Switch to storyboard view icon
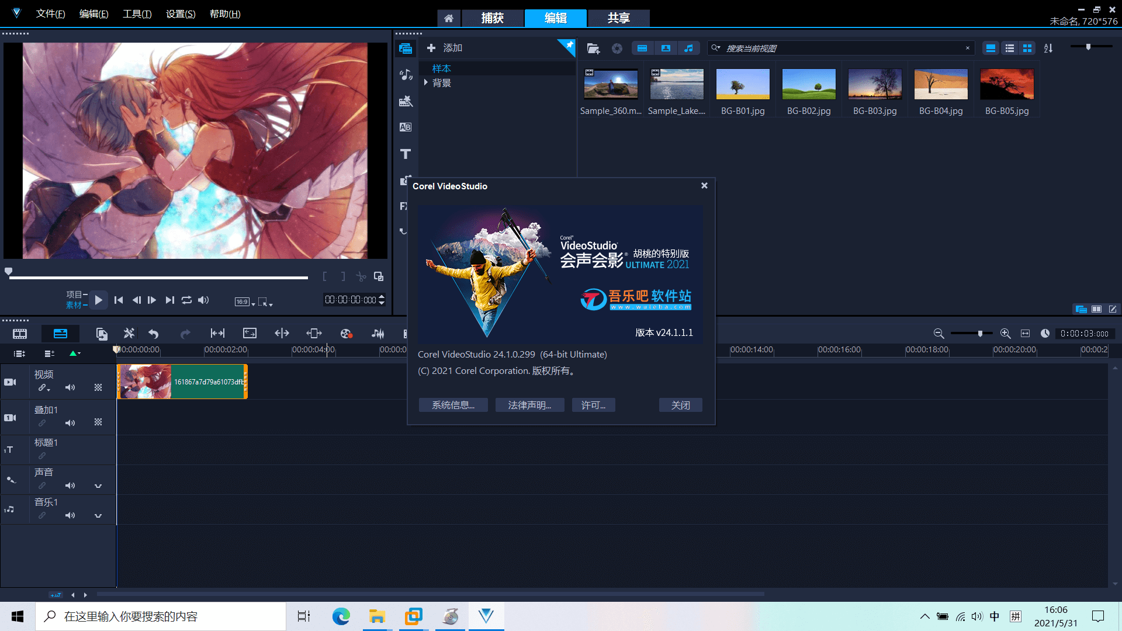Image resolution: width=1122 pixels, height=631 pixels. click(20, 334)
